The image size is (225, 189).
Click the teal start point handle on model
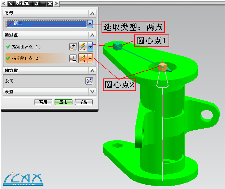point(117,46)
